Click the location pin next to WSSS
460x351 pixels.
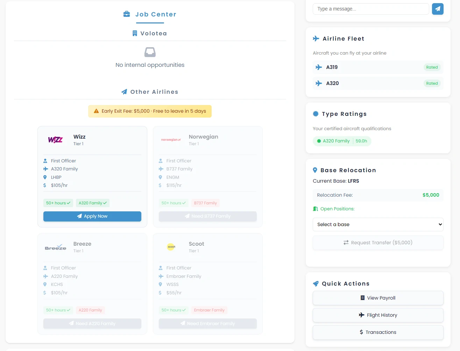(x=160, y=285)
